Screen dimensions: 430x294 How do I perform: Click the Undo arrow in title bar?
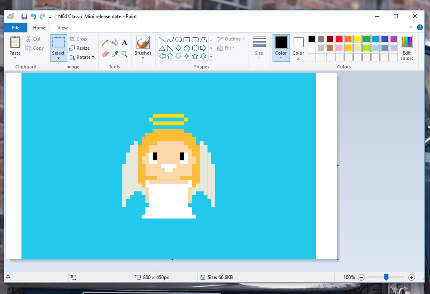click(x=34, y=17)
